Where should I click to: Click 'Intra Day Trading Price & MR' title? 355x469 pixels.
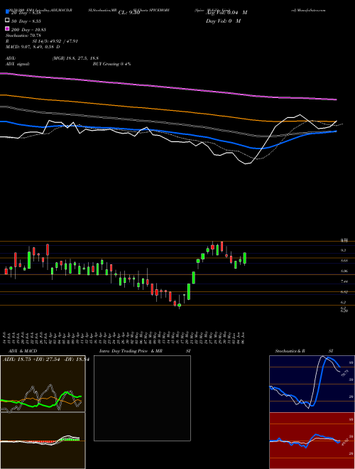131,351
